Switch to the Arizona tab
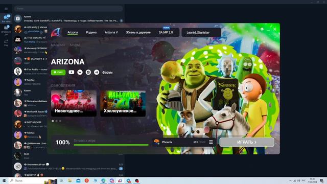 click(x=73, y=32)
